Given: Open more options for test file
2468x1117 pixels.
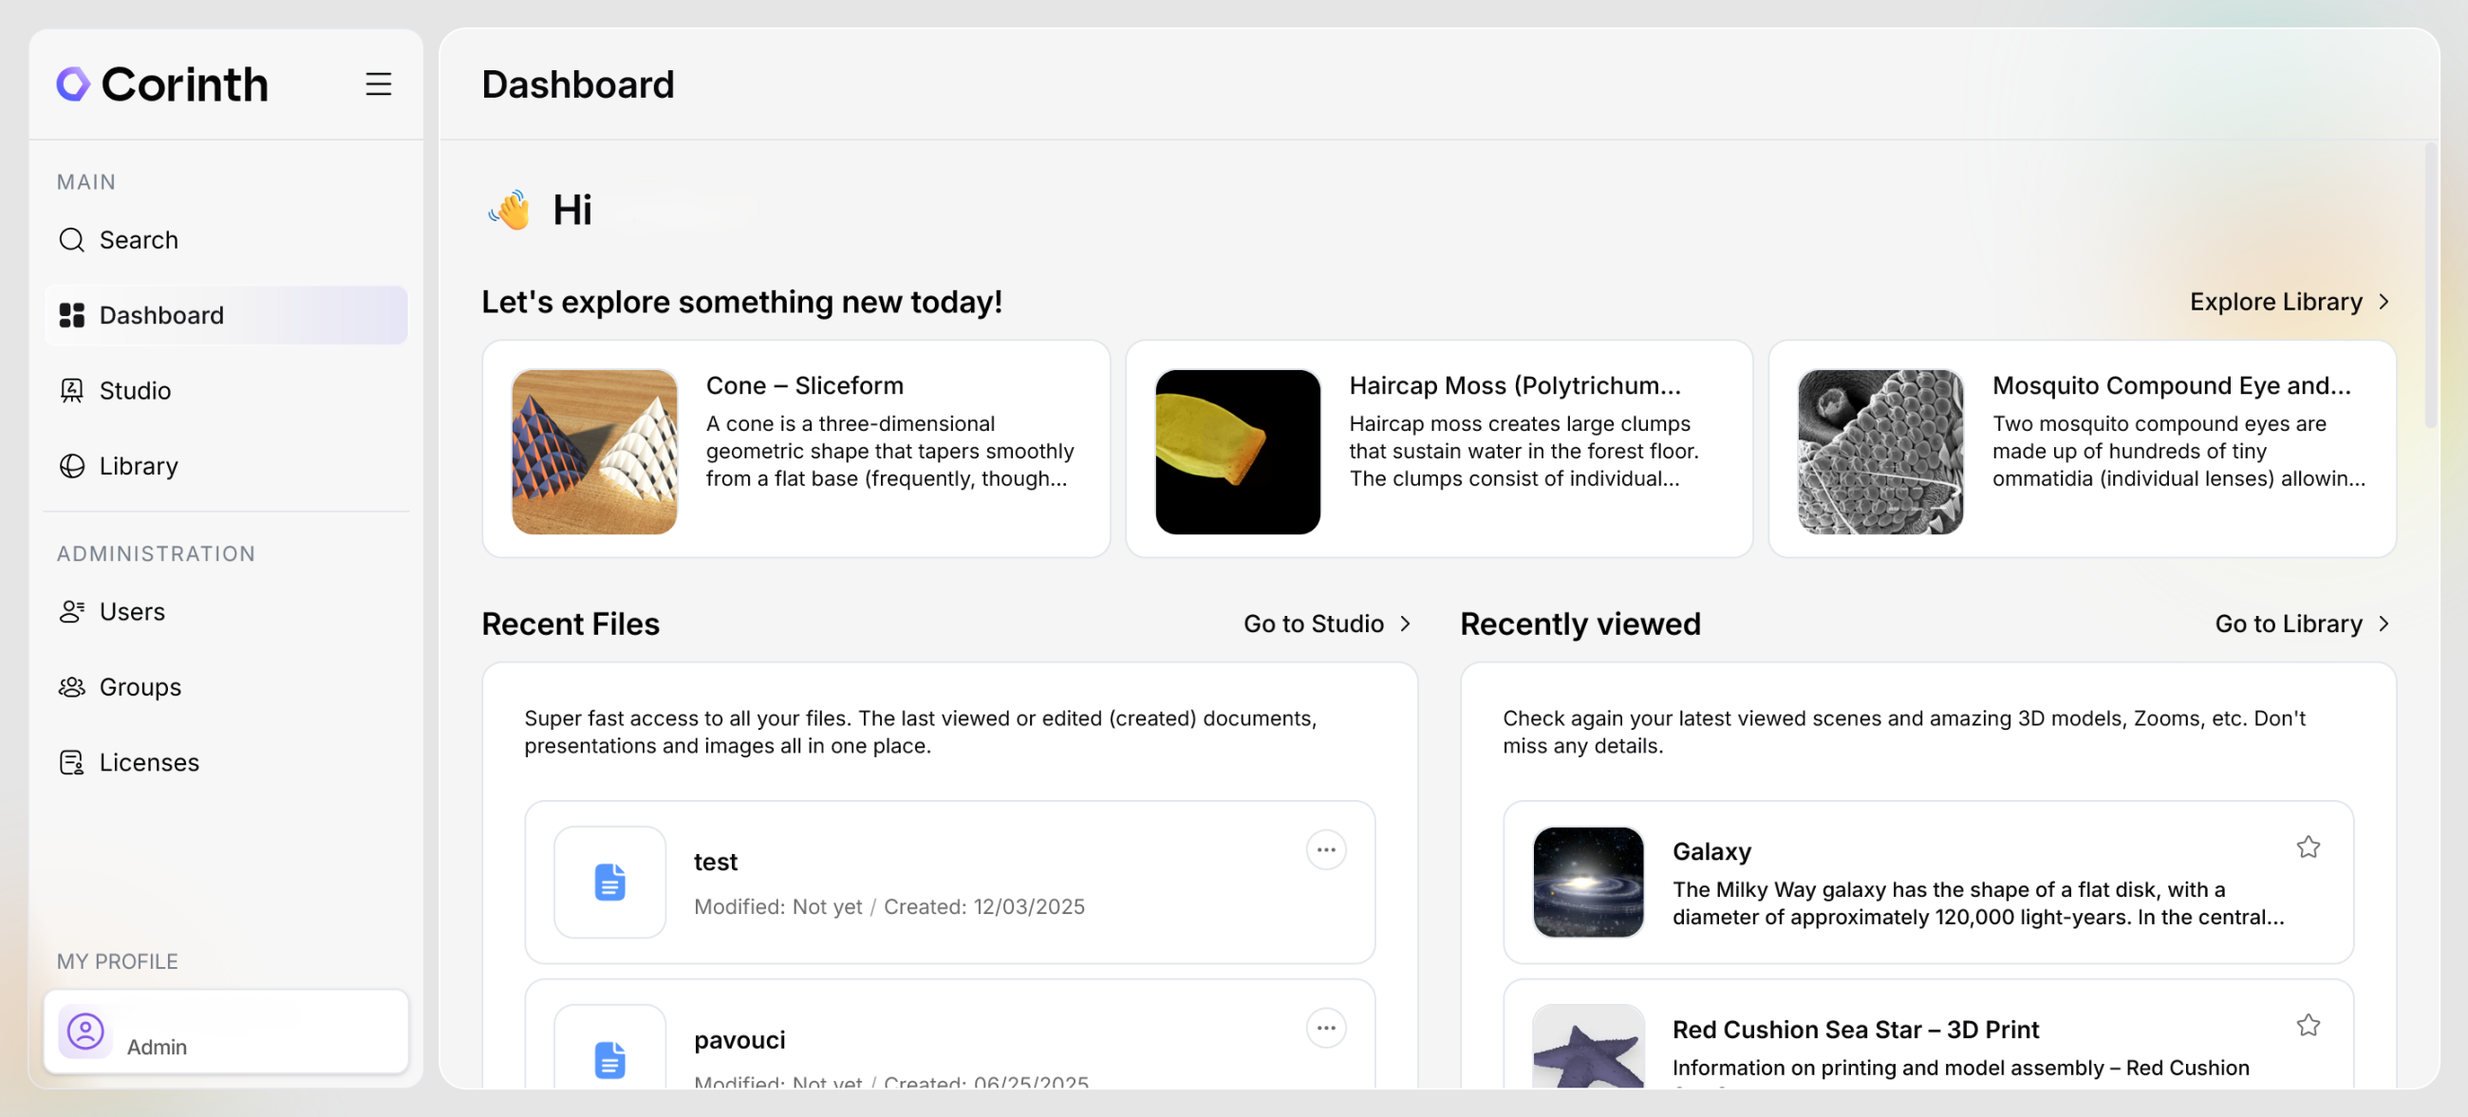Looking at the screenshot, I should pyautogui.click(x=1326, y=849).
